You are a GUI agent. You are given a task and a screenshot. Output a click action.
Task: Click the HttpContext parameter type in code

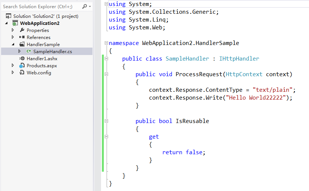coord(244,74)
